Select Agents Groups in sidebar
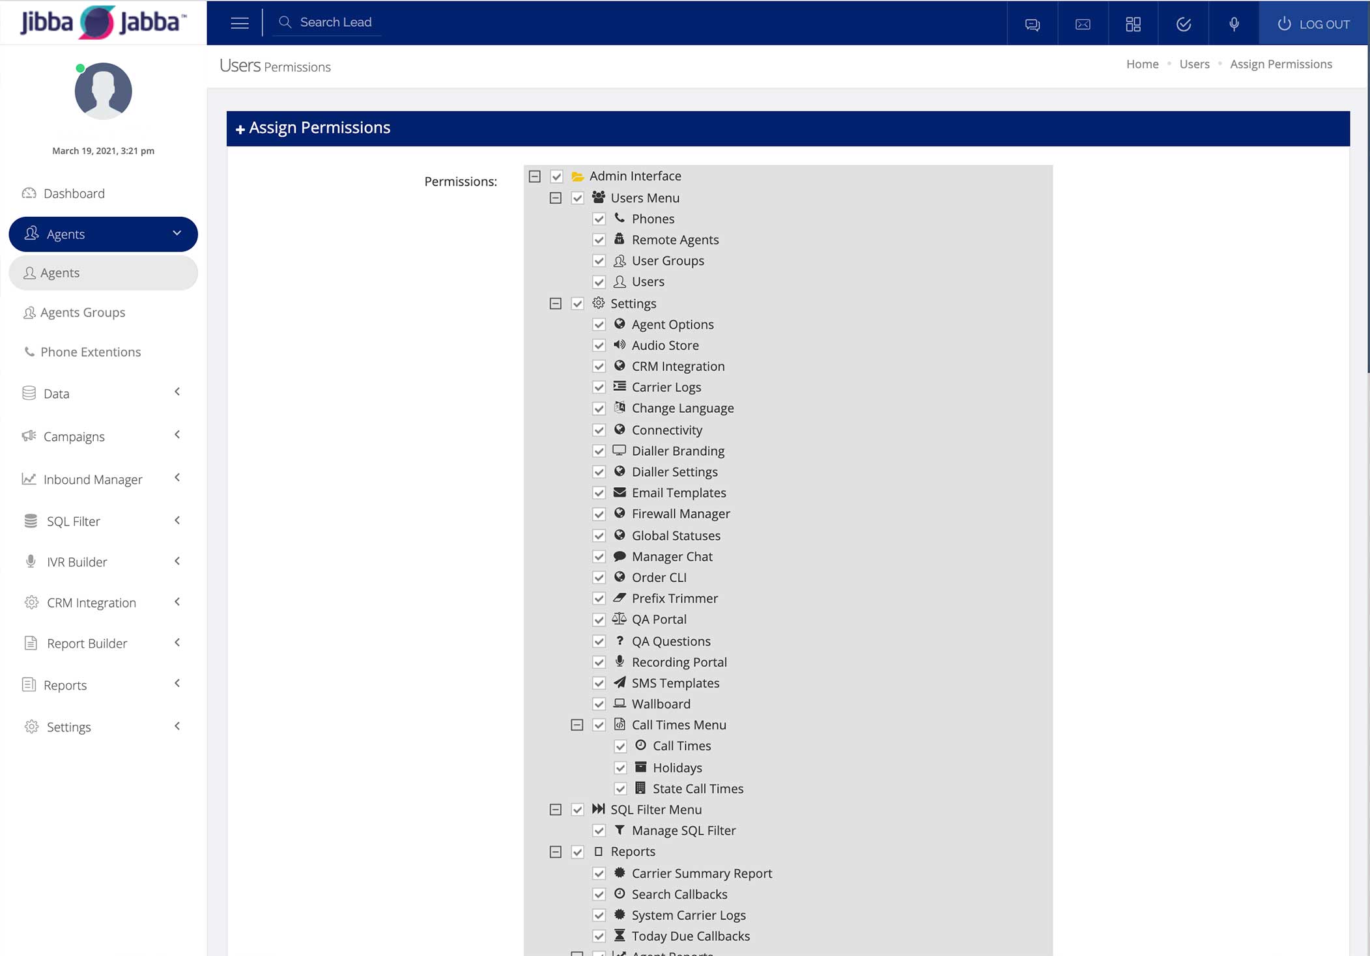1370x956 pixels. tap(83, 313)
